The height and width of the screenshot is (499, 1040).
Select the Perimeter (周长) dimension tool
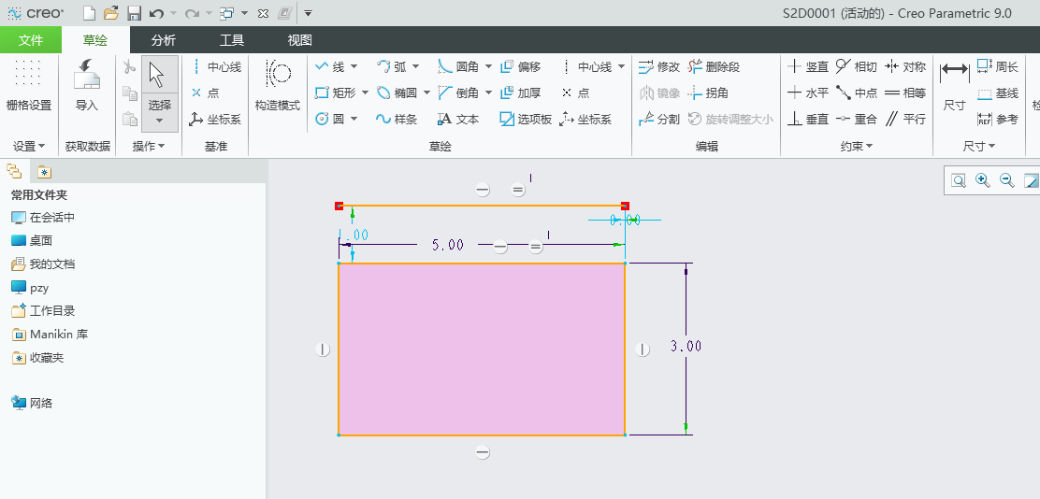997,66
